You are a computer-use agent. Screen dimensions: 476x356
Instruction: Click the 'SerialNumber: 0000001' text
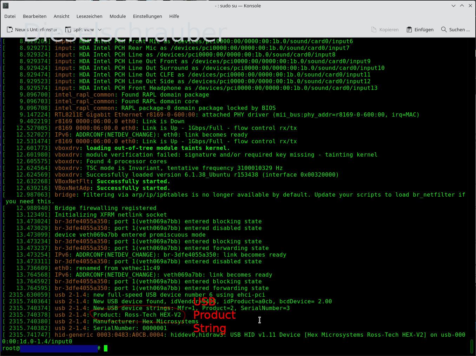(x=130, y=328)
